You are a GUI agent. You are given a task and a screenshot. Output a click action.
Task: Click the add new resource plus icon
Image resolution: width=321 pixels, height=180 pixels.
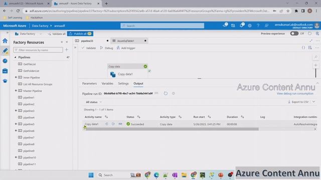coord(67,50)
